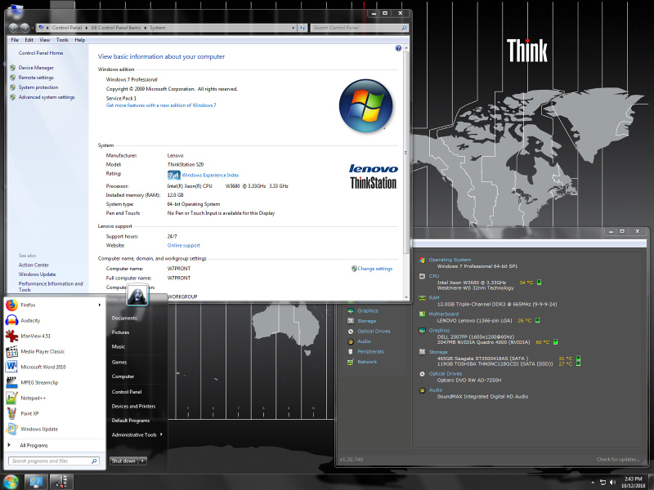Go back in Control Panel navigation
The image size is (654, 490).
click(x=13, y=28)
